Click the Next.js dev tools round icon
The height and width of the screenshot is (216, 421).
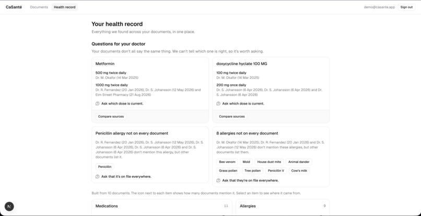(x=9, y=206)
